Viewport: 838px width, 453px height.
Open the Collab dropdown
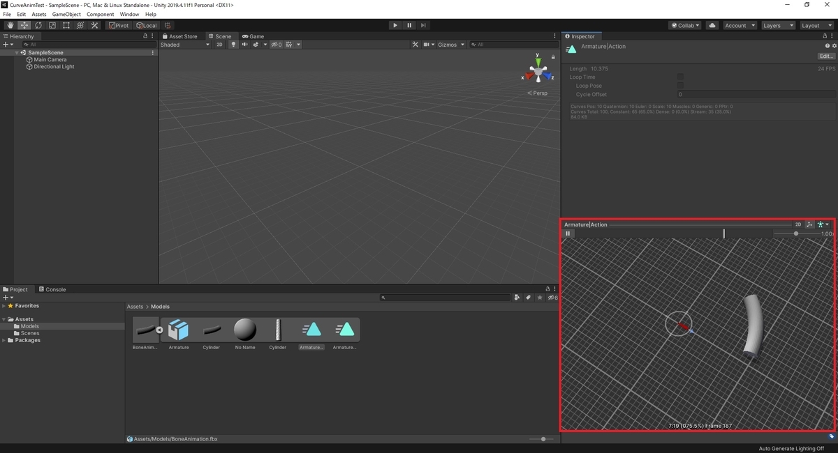pos(685,25)
